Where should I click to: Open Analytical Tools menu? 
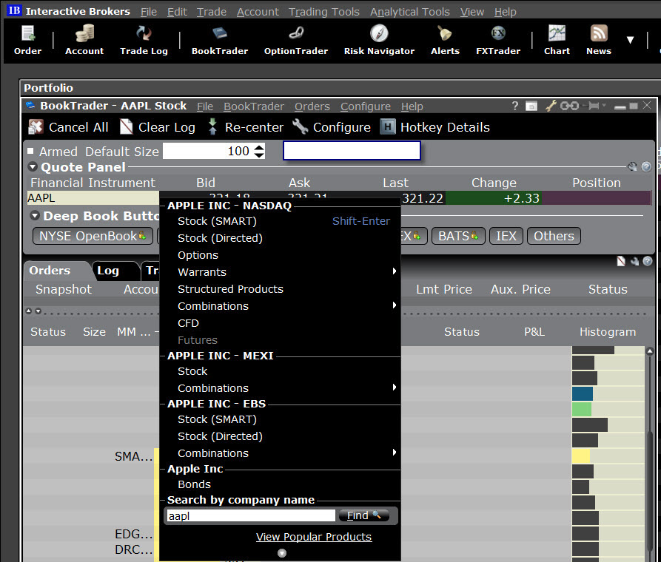click(410, 12)
